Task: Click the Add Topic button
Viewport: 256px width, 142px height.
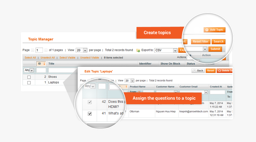Action: (214, 30)
